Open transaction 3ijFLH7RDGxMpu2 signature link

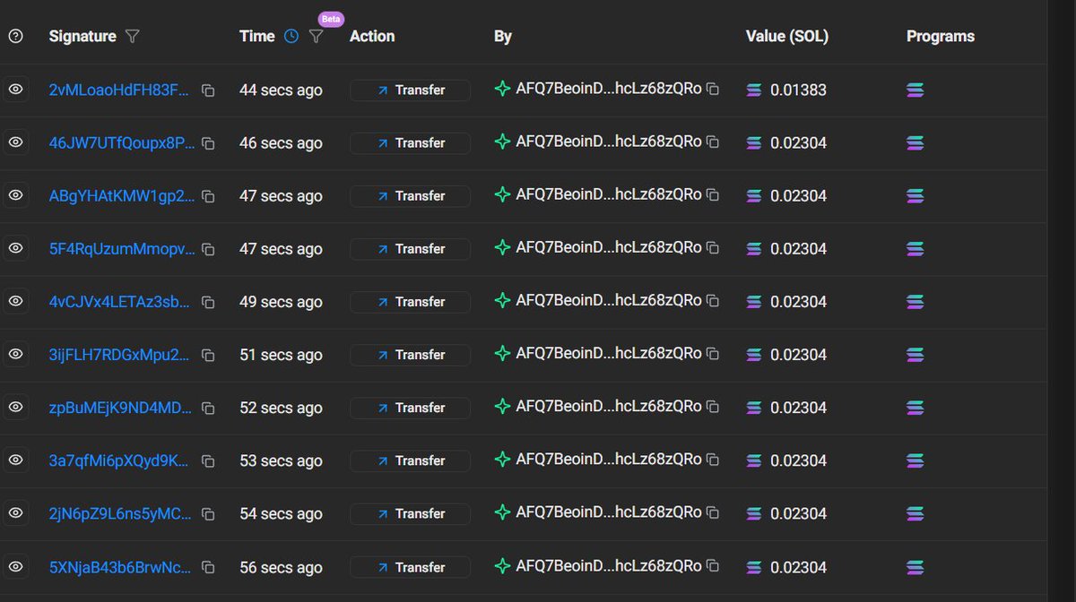120,355
